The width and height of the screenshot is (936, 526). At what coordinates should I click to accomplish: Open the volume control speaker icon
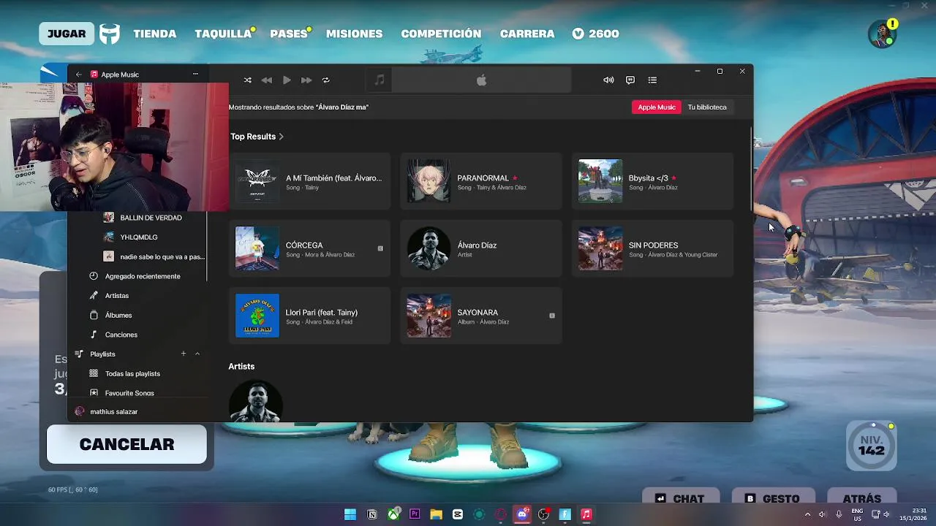point(608,80)
